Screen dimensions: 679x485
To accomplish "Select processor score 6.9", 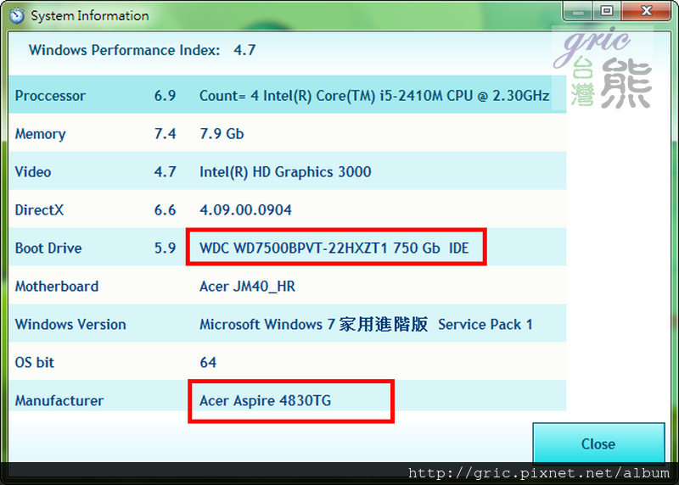I will [x=165, y=96].
